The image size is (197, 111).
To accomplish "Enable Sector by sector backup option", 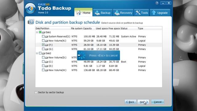I will pos(36,92).
